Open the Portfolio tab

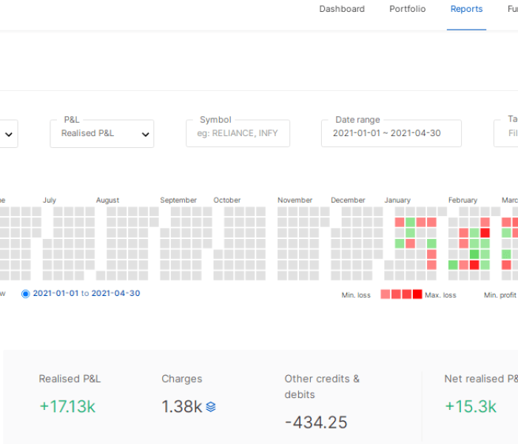tap(408, 10)
